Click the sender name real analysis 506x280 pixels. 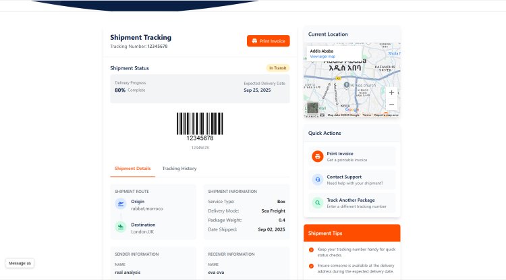click(x=128, y=273)
